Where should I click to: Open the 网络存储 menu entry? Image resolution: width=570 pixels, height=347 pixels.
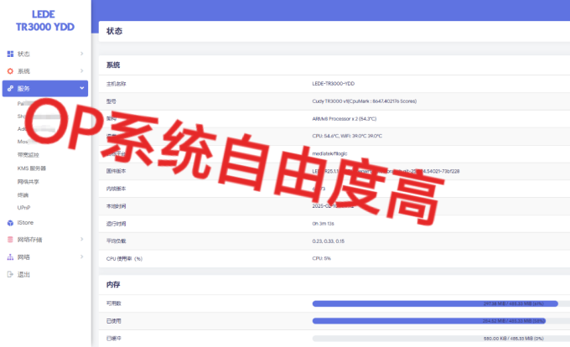[x=45, y=240]
